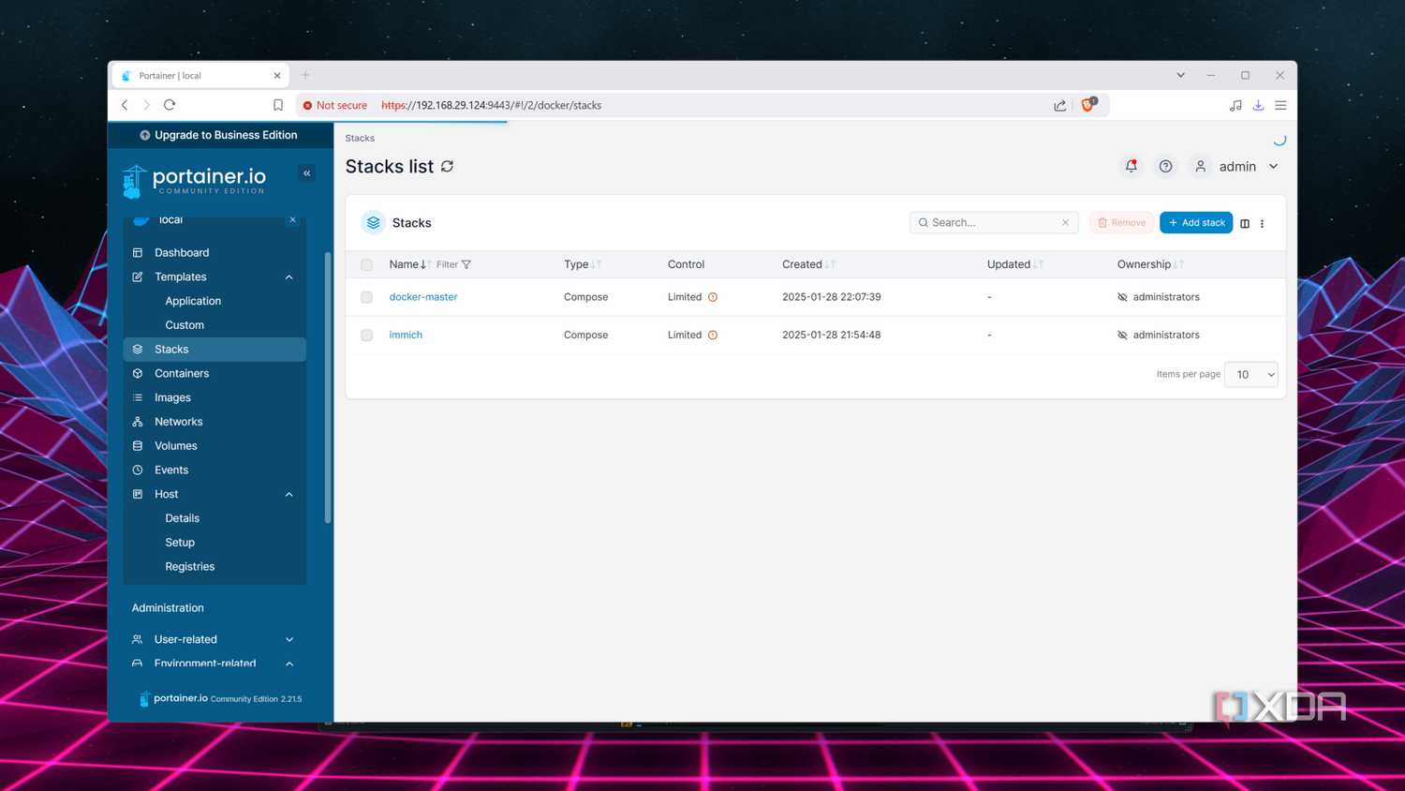
Task: Open the Items per page dropdown
Action: pyautogui.click(x=1251, y=374)
